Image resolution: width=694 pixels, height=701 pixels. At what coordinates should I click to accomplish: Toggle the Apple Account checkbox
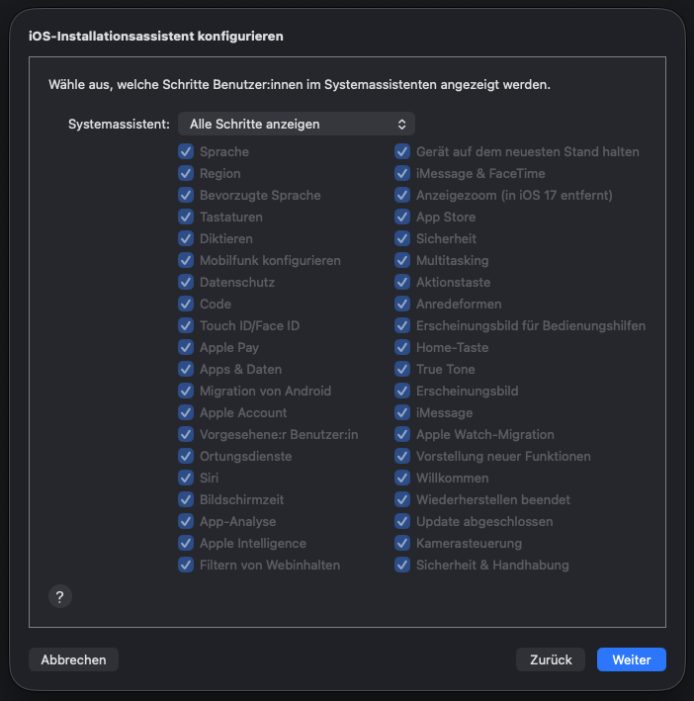[186, 412]
